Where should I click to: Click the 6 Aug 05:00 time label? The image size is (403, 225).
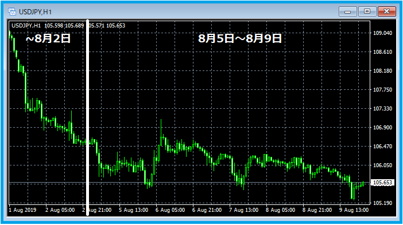170,210
